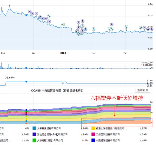Click the A marker just left of the November F marker
This screenshot has width=156, height=145.
(x=36, y=14)
